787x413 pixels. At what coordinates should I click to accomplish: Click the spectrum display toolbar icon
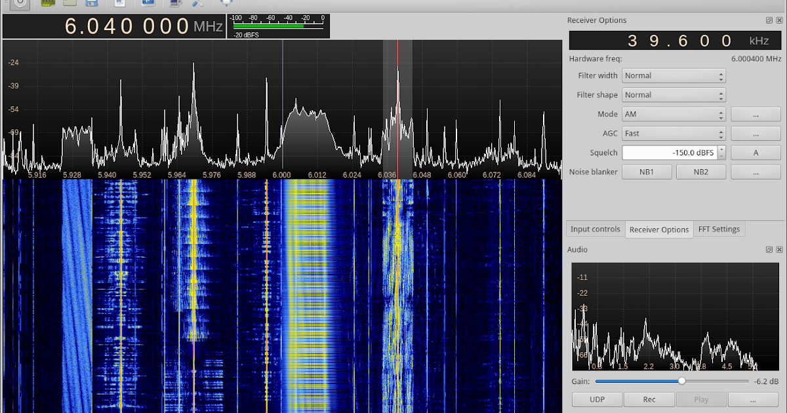tap(147, 4)
